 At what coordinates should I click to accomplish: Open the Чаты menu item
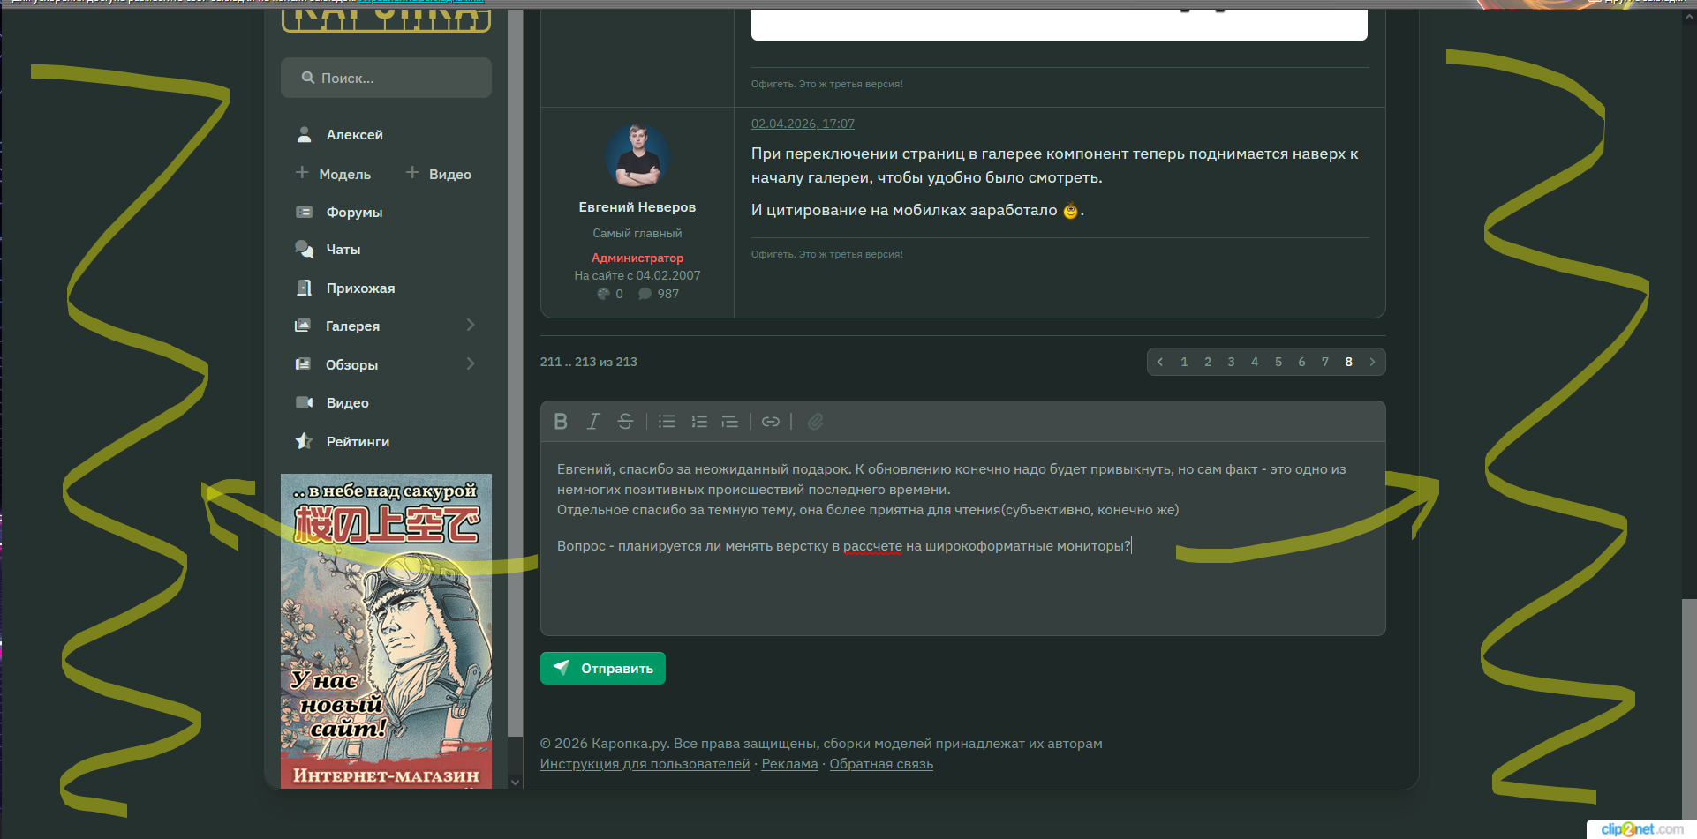pyautogui.click(x=343, y=250)
